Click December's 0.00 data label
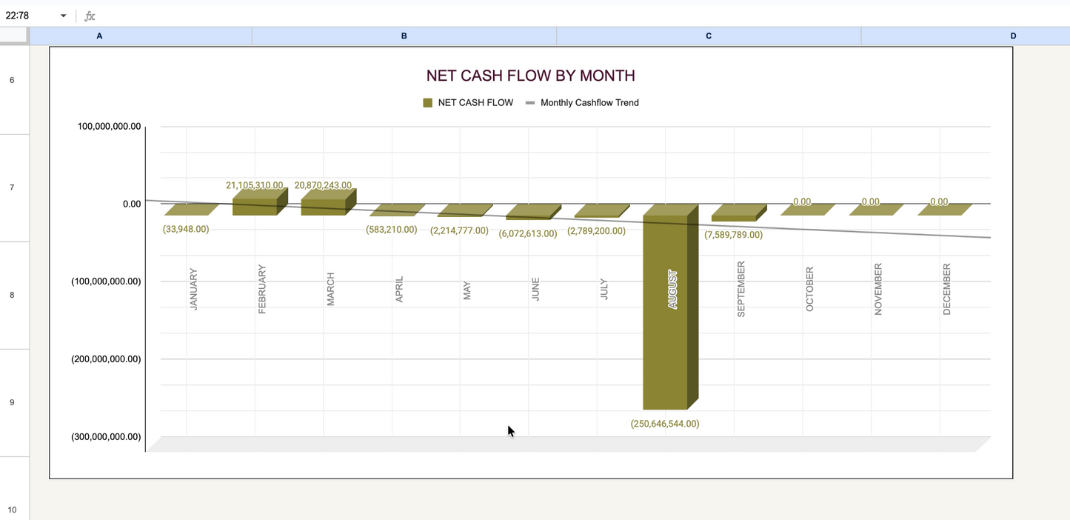This screenshot has width=1070, height=520. [x=939, y=201]
